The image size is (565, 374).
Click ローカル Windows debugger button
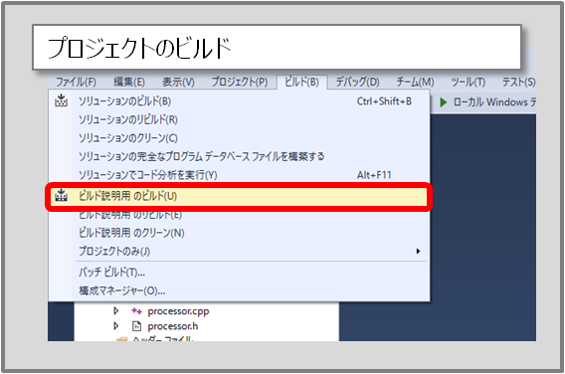[487, 102]
